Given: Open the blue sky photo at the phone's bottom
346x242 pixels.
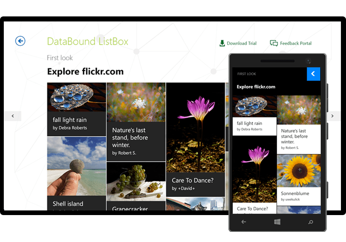Looking at the screenshot, I should pos(299,210).
